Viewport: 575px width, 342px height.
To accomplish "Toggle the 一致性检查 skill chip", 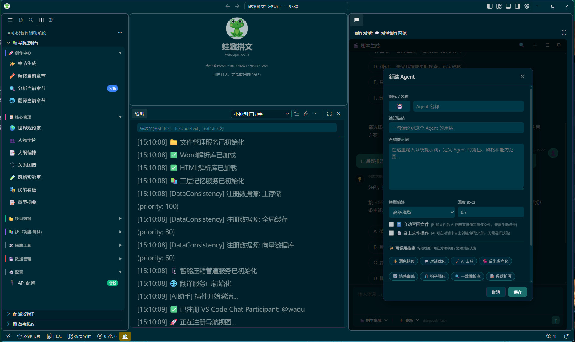I will 468,276.
